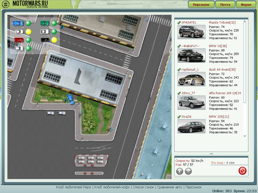258x193 pixels.
Task: Click the BMW X6[38] car name
Action: [218, 46]
